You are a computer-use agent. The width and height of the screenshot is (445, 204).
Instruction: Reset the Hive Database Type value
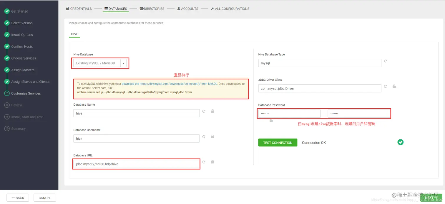385,61
